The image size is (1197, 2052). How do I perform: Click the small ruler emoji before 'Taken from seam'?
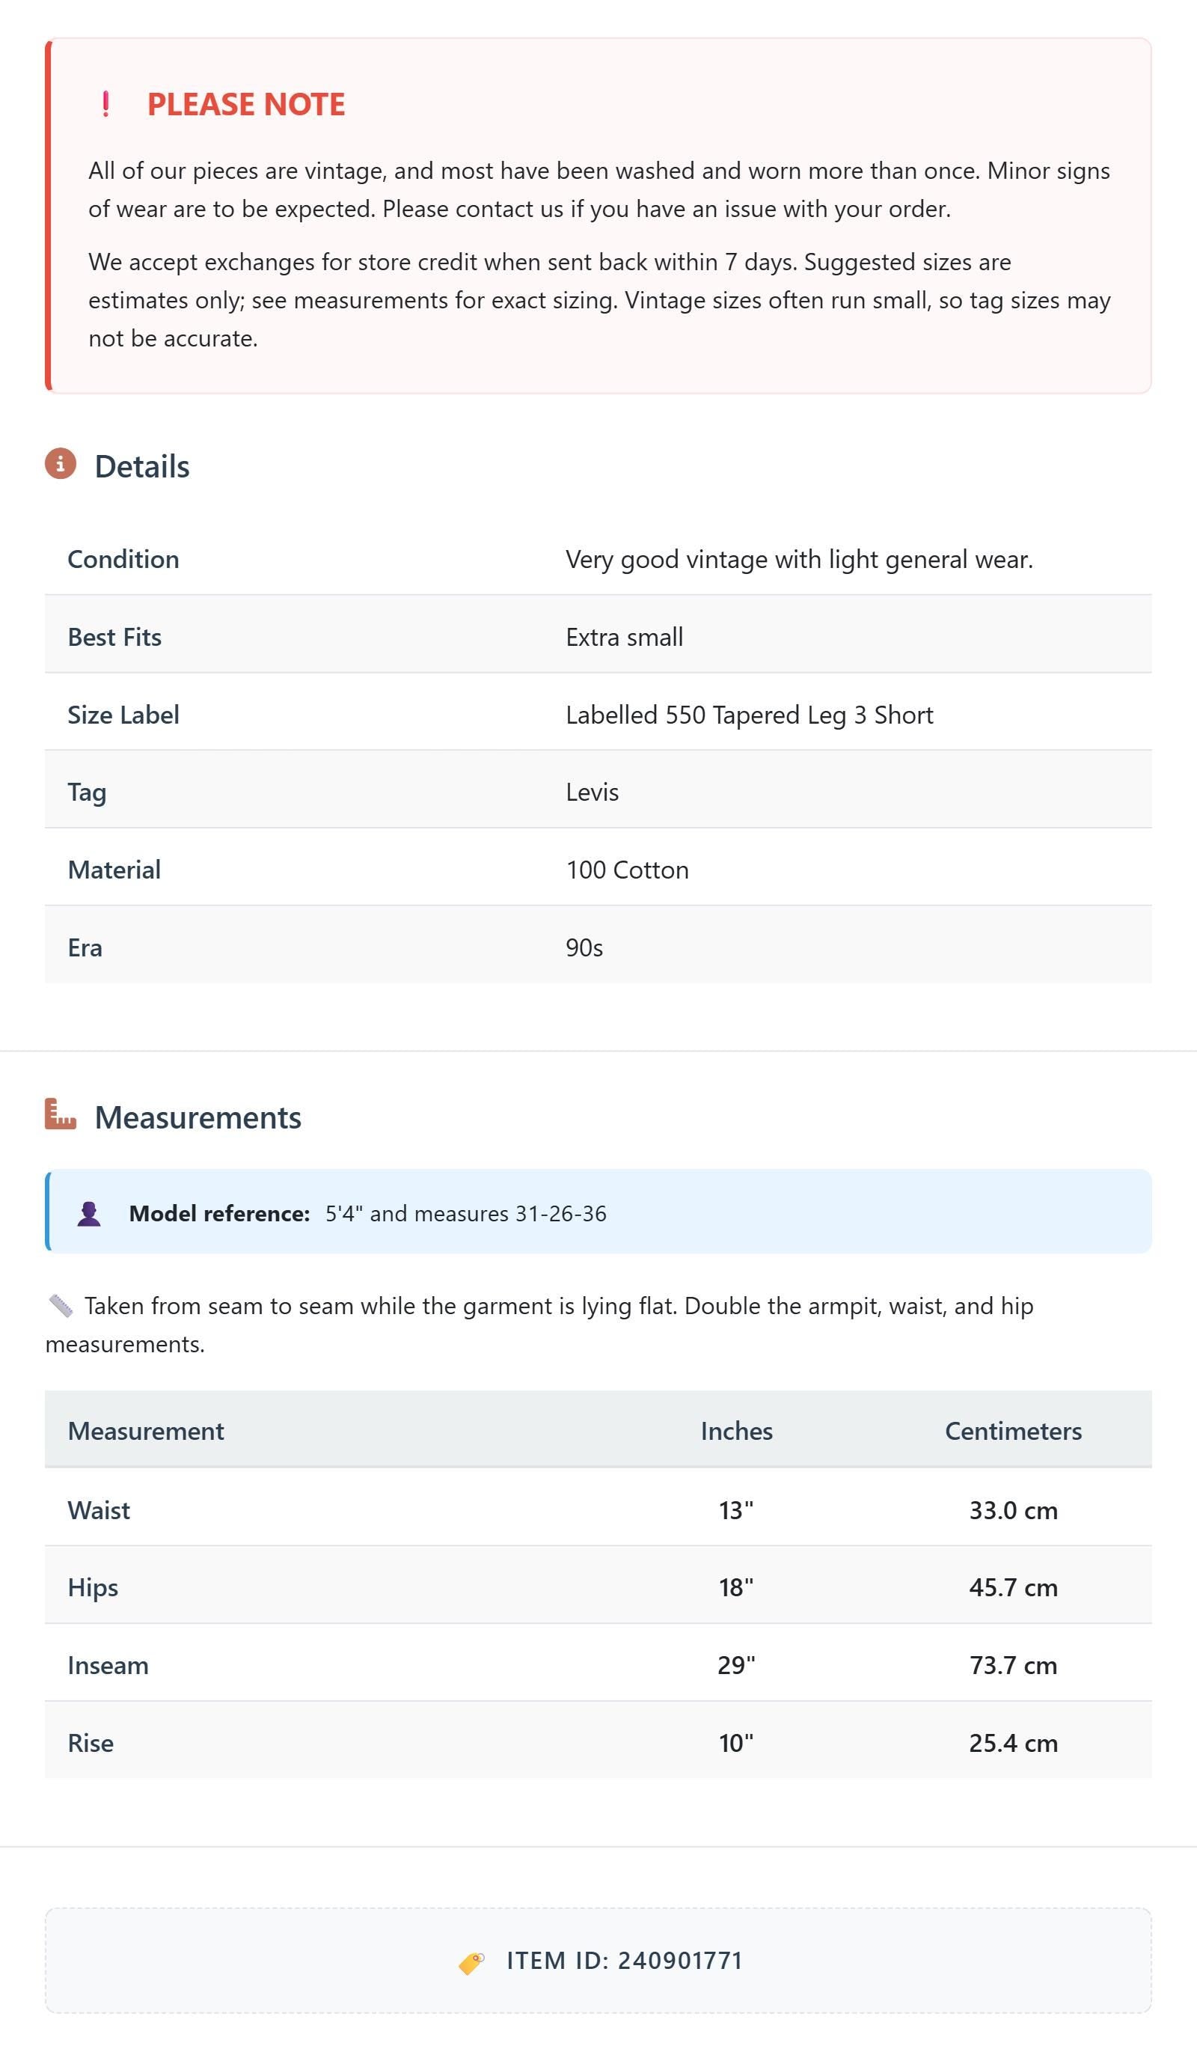pyautogui.click(x=61, y=1306)
